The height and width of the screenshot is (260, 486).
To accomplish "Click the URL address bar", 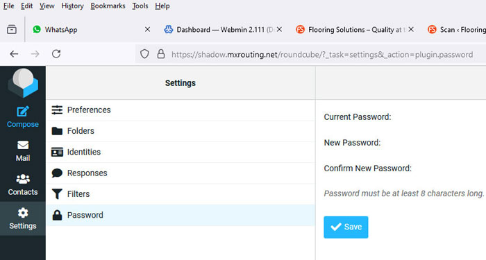I will point(322,55).
